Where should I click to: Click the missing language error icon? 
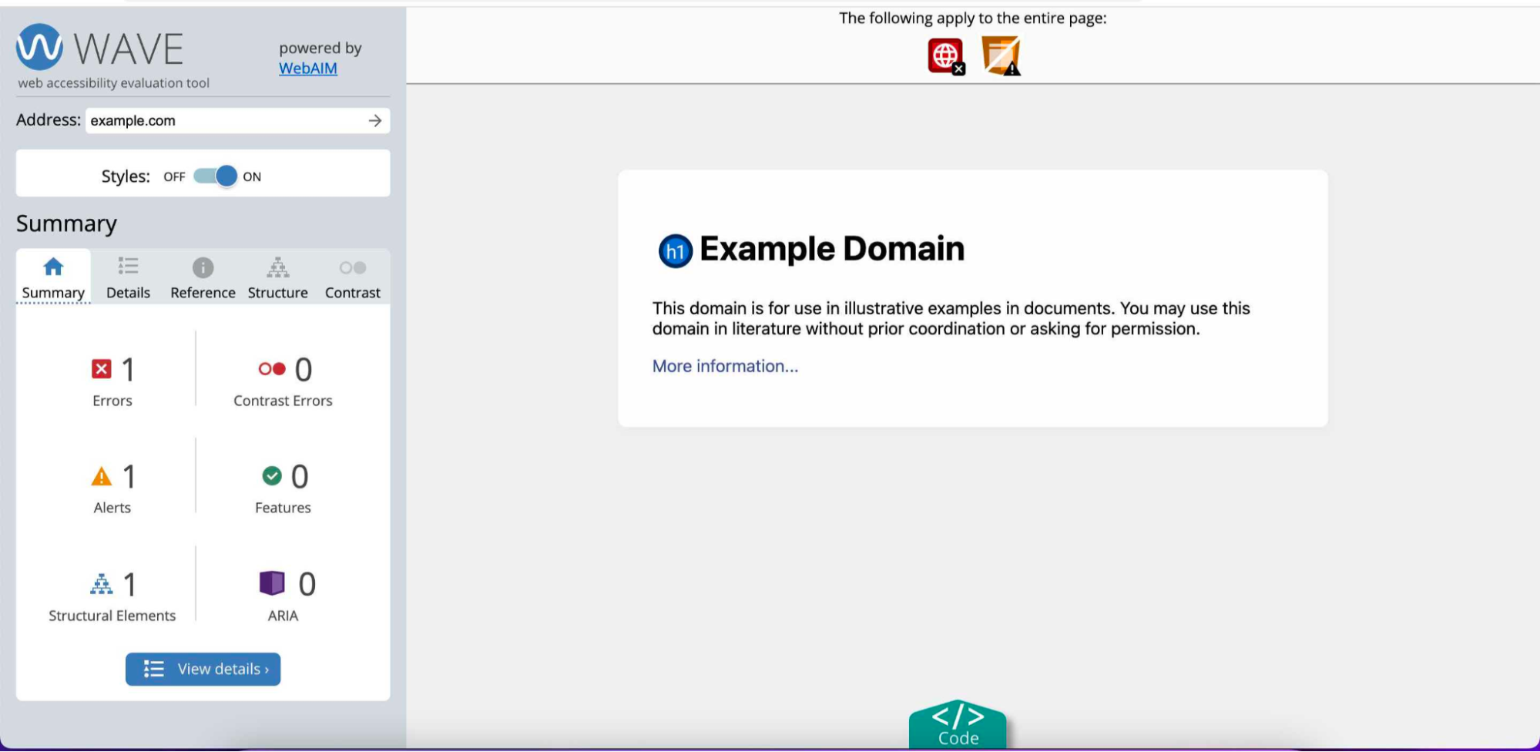point(946,56)
